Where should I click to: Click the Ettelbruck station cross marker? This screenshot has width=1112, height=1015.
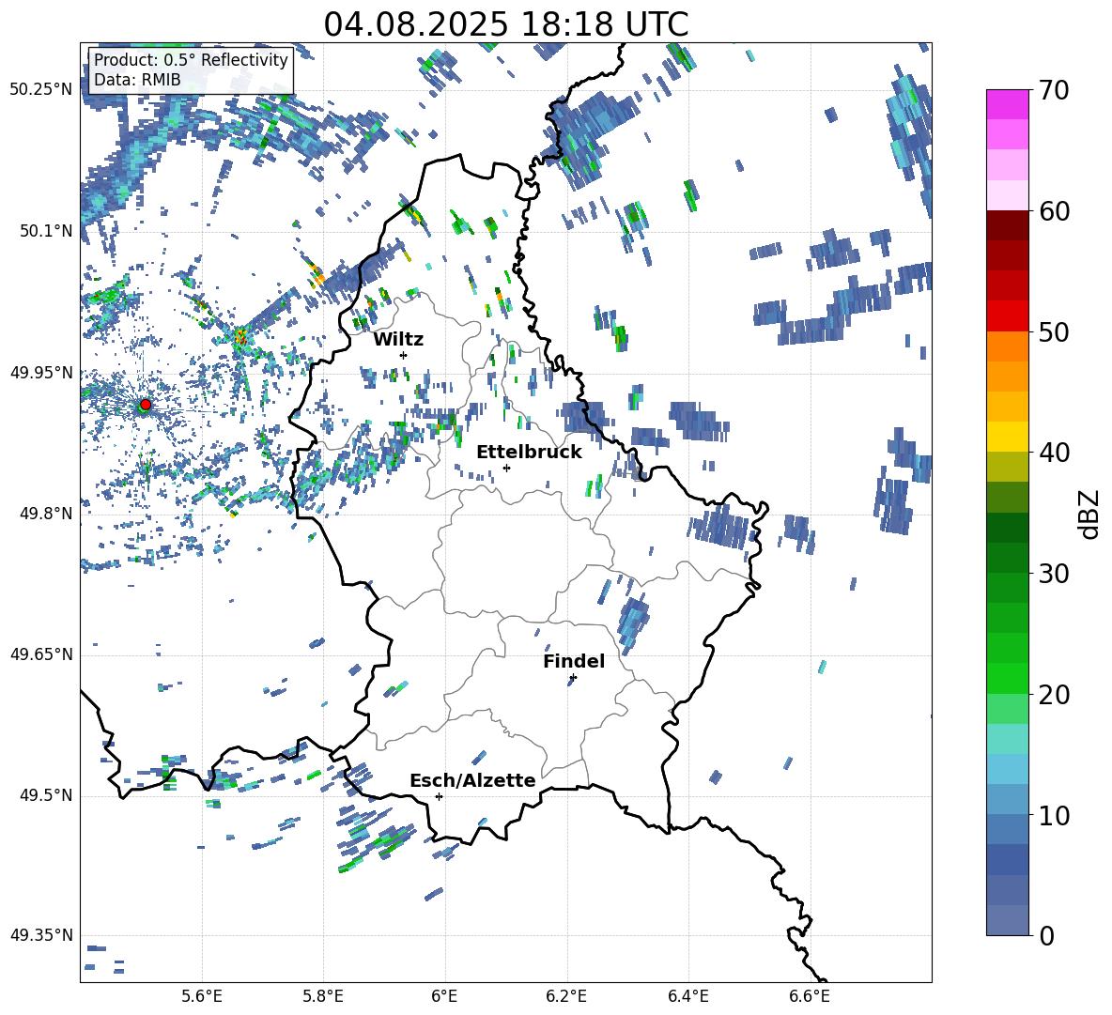pyautogui.click(x=506, y=468)
